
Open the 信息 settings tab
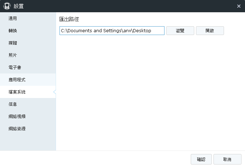tap(28, 104)
